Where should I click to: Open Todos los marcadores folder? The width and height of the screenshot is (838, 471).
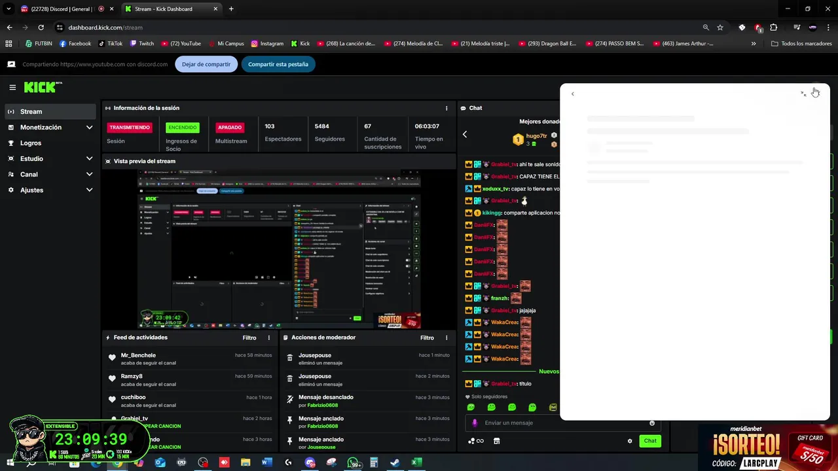(801, 44)
